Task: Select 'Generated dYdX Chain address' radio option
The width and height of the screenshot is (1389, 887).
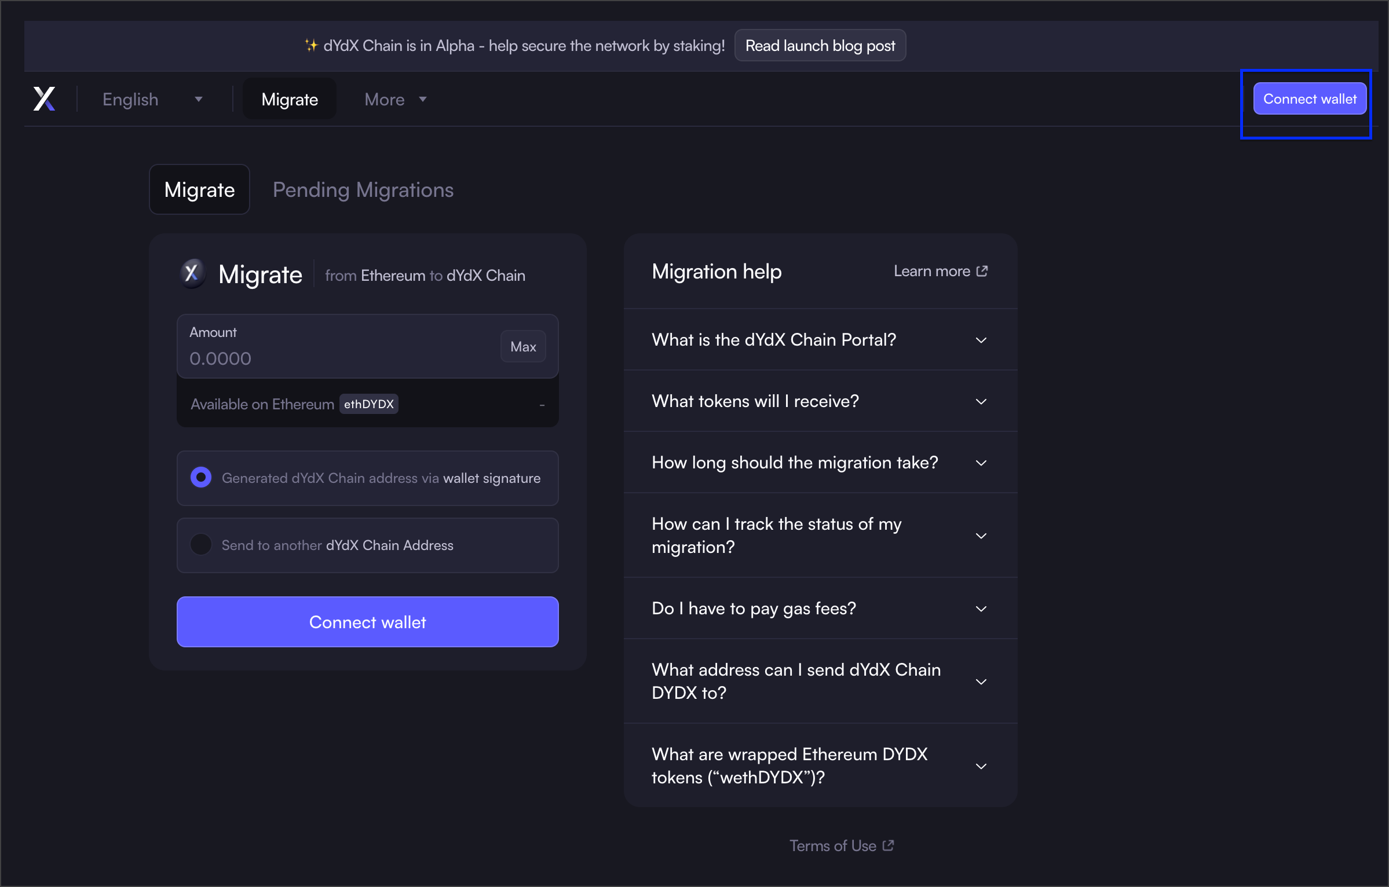Action: [x=201, y=478]
